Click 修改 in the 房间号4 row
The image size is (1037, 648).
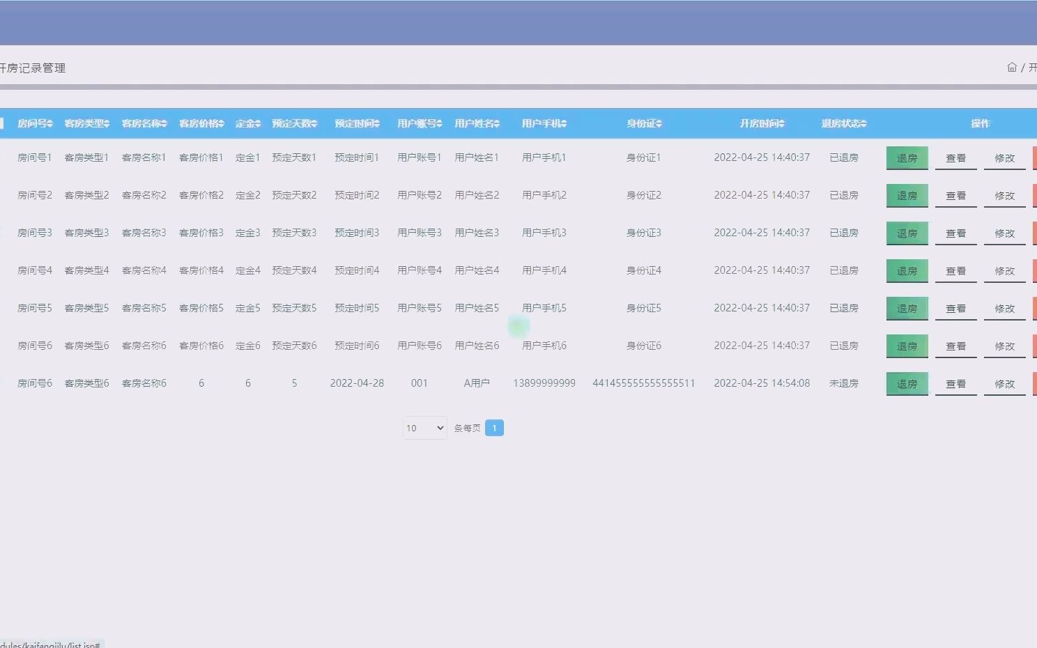click(1004, 271)
